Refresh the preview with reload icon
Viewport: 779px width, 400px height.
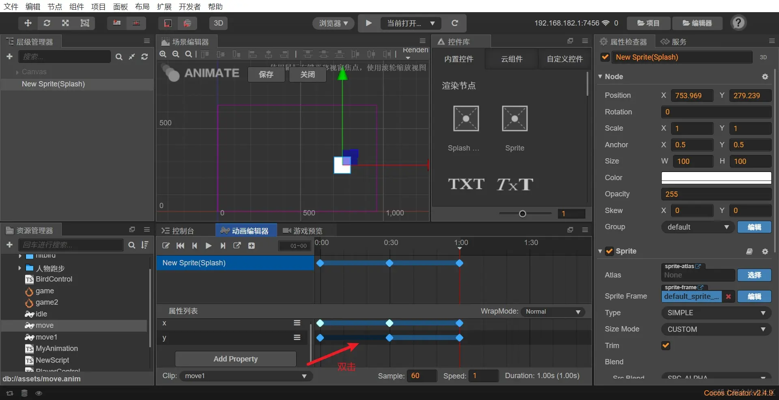(x=454, y=23)
